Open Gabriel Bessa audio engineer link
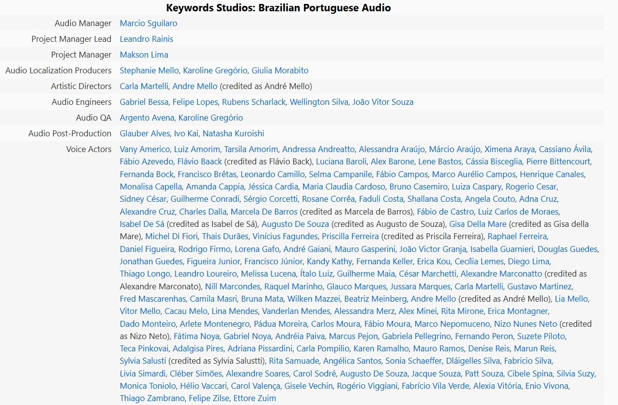 tap(144, 102)
